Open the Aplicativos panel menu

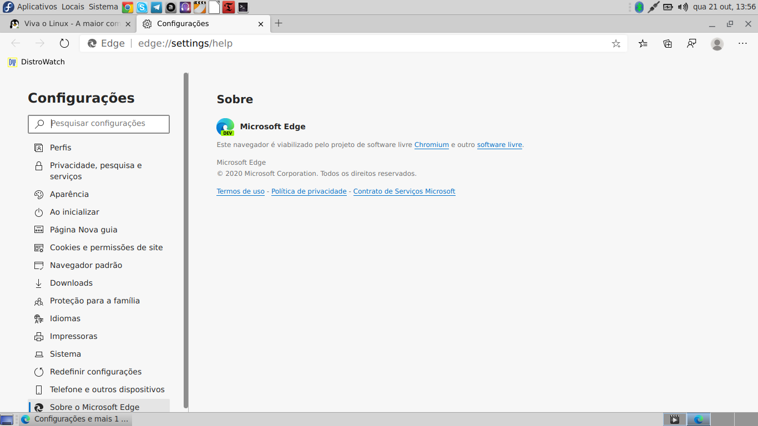(37, 7)
